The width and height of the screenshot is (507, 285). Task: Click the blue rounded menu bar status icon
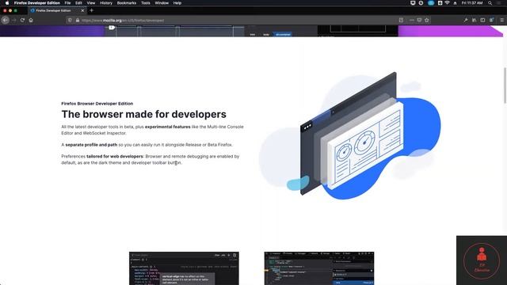(x=431, y=3)
